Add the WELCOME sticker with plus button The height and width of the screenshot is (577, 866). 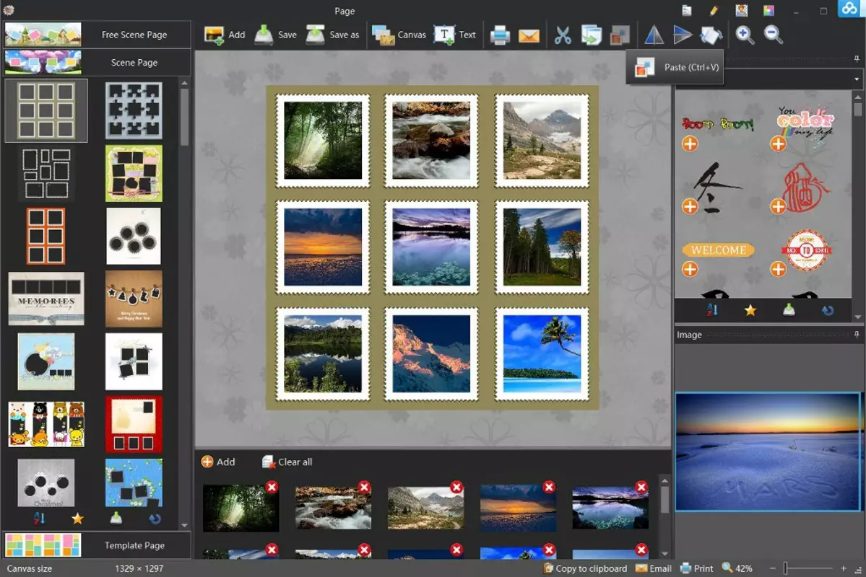[x=689, y=269]
